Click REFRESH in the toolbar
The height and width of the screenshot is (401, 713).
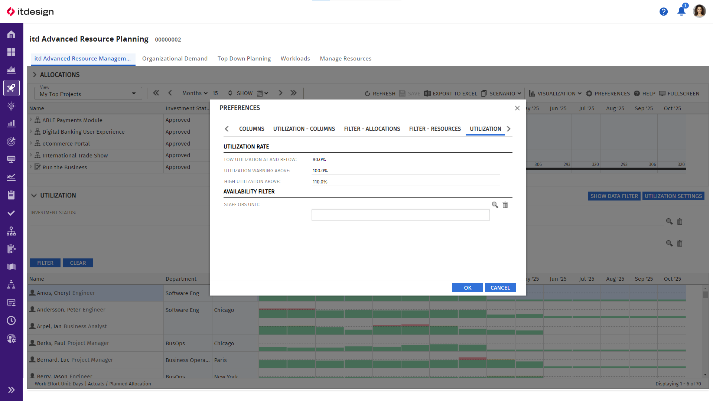pyautogui.click(x=380, y=94)
